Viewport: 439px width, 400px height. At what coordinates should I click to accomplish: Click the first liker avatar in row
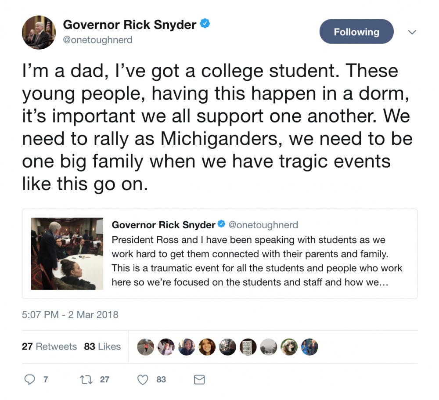145,346
